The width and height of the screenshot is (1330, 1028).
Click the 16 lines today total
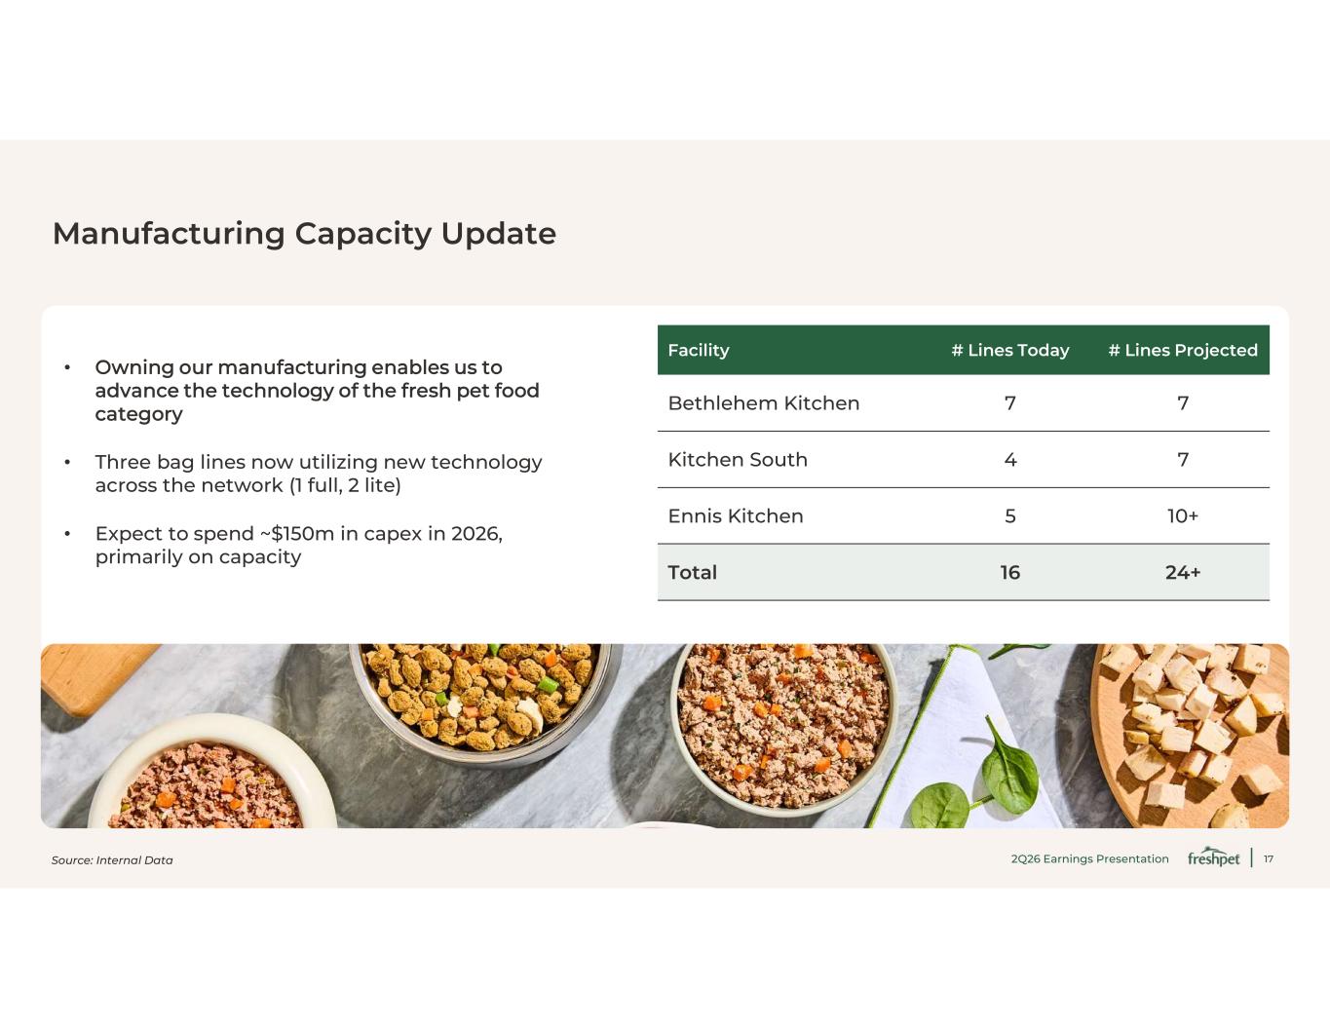1010,573
